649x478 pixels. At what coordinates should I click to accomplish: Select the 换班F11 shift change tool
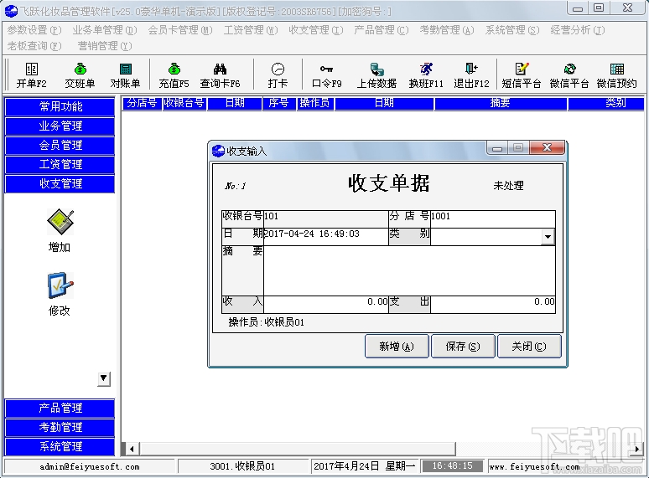426,75
